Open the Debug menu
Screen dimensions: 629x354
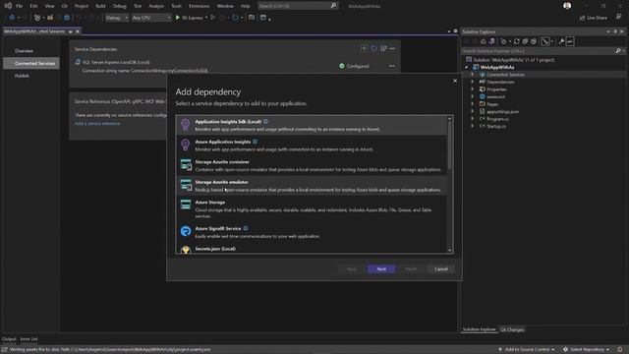[x=119, y=6]
